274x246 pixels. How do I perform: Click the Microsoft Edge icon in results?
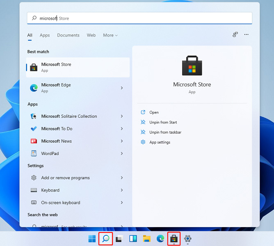click(34, 88)
